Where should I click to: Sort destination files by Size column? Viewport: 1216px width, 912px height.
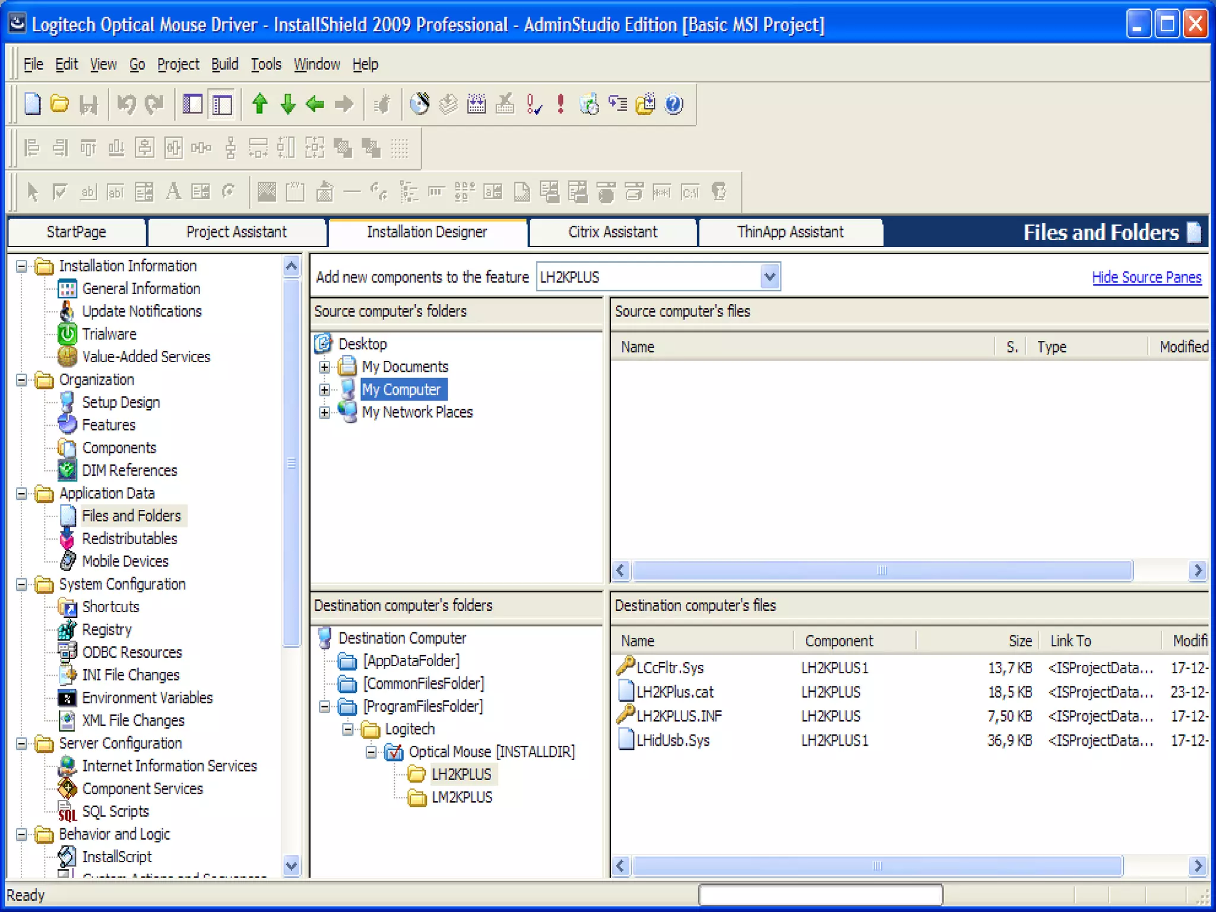pyautogui.click(x=978, y=641)
